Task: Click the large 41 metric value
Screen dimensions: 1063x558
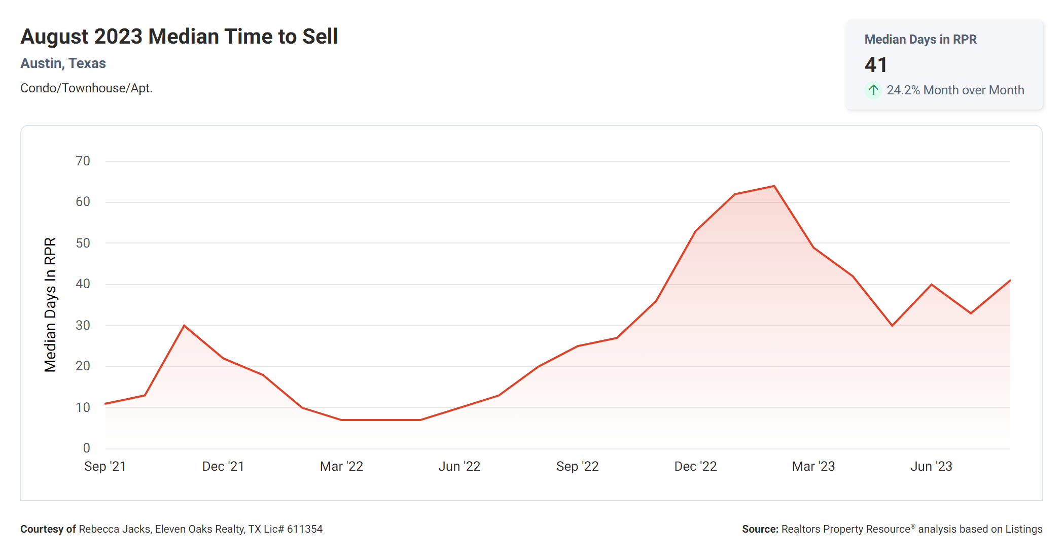Action: pos(875,65)
